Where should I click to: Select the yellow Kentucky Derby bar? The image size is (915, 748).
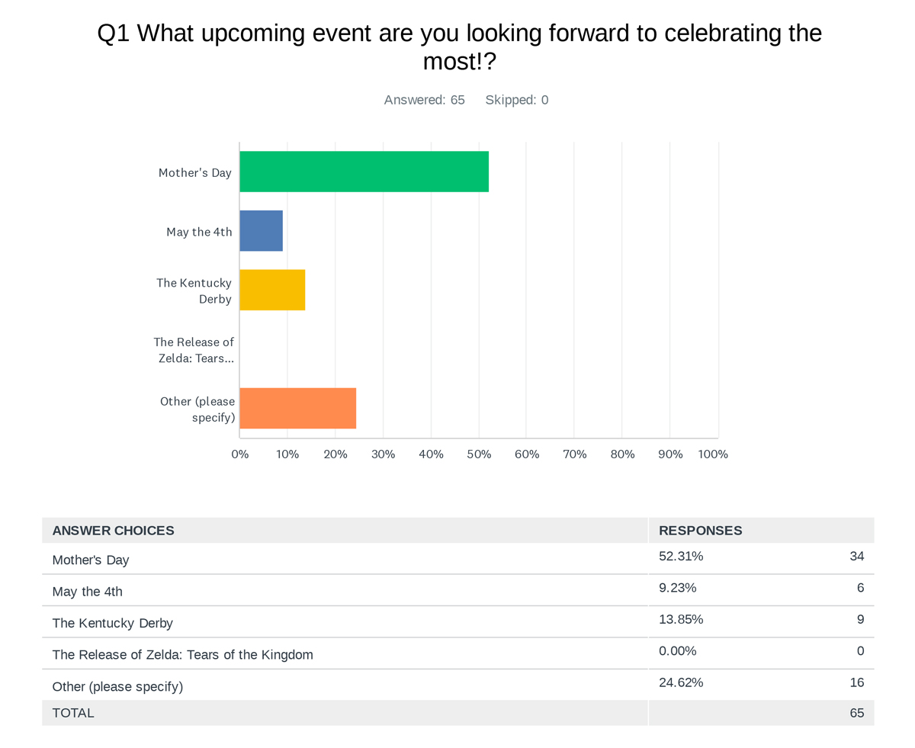(272, 290)
